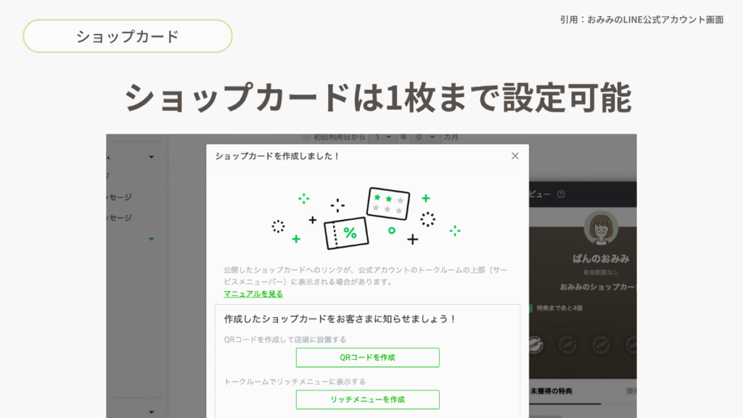The width and height of the screenshot is (743, 418).
Task: Collapse the green arrow sidebar section
Action: tap(152, 239)
